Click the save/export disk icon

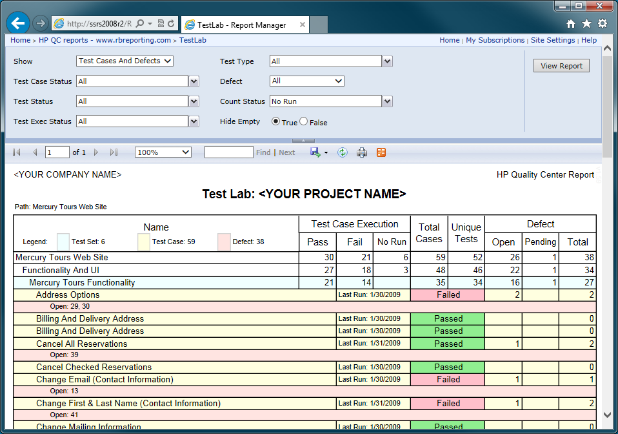[x=315, y=152]
